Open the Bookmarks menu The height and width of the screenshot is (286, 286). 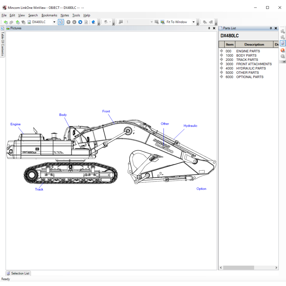(x=49, y=15)
